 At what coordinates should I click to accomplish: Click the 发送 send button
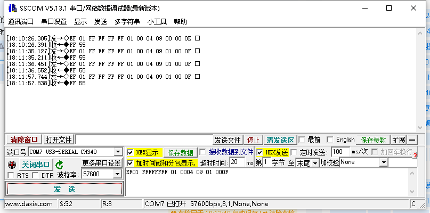64,189
